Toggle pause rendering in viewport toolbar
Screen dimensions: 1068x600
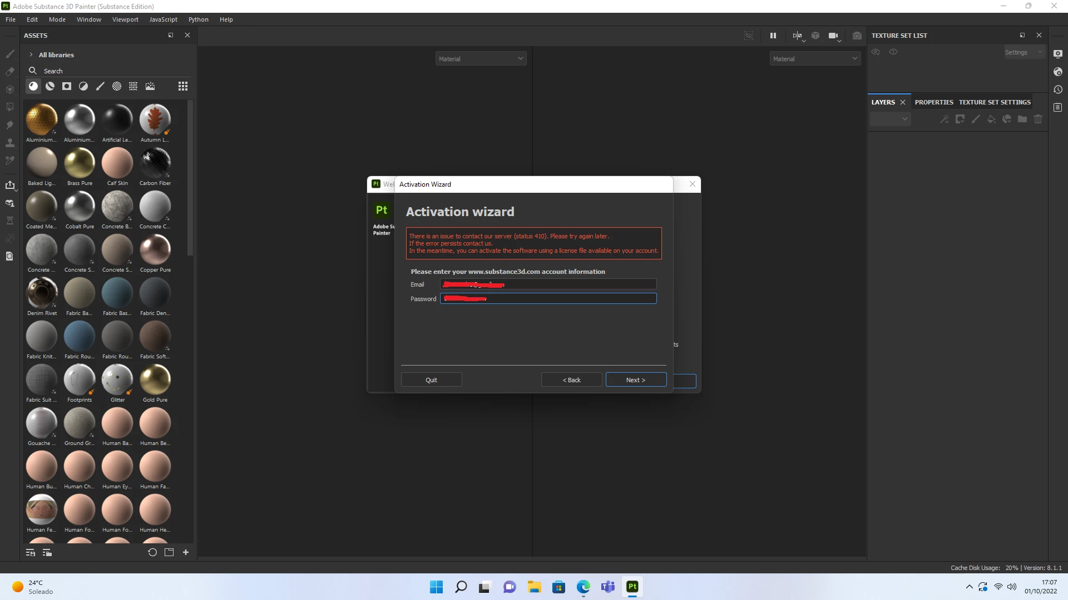(x=773, y=36)
